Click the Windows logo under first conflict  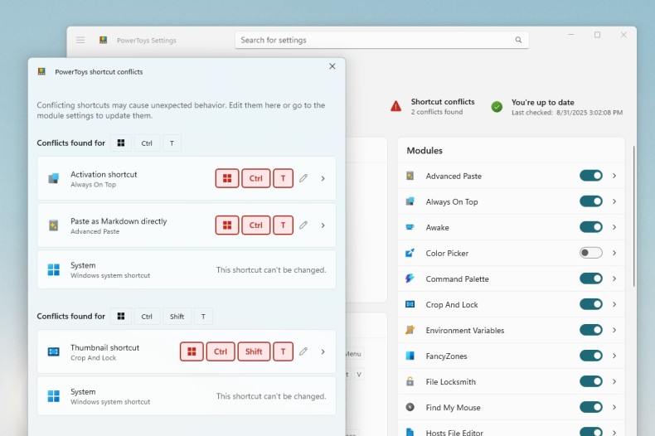point(53,269)
